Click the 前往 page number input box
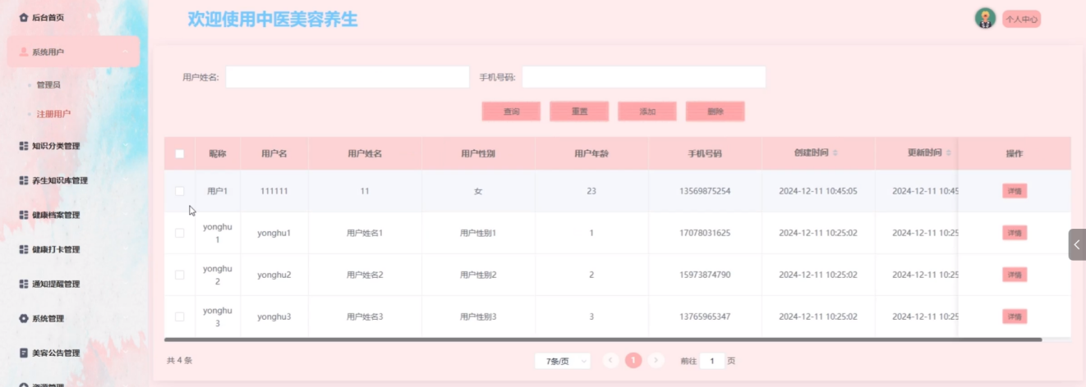This screenshot has height=387, width=1086. tap(712, 361)
